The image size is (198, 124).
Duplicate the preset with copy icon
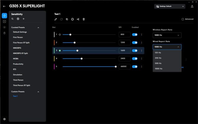(x=67, y=19)
